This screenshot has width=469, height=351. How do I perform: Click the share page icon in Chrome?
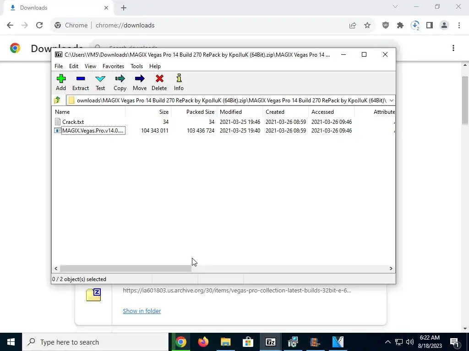pyautogui.click(x=353, y=26)
